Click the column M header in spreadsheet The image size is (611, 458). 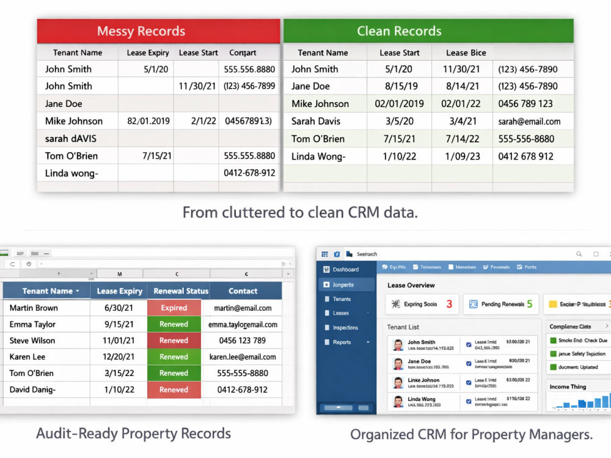coord(120,274)
